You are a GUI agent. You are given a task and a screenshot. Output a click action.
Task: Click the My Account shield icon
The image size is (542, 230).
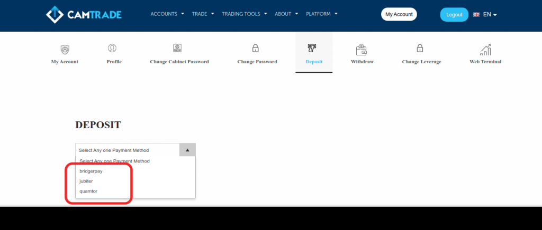[65, 50]
